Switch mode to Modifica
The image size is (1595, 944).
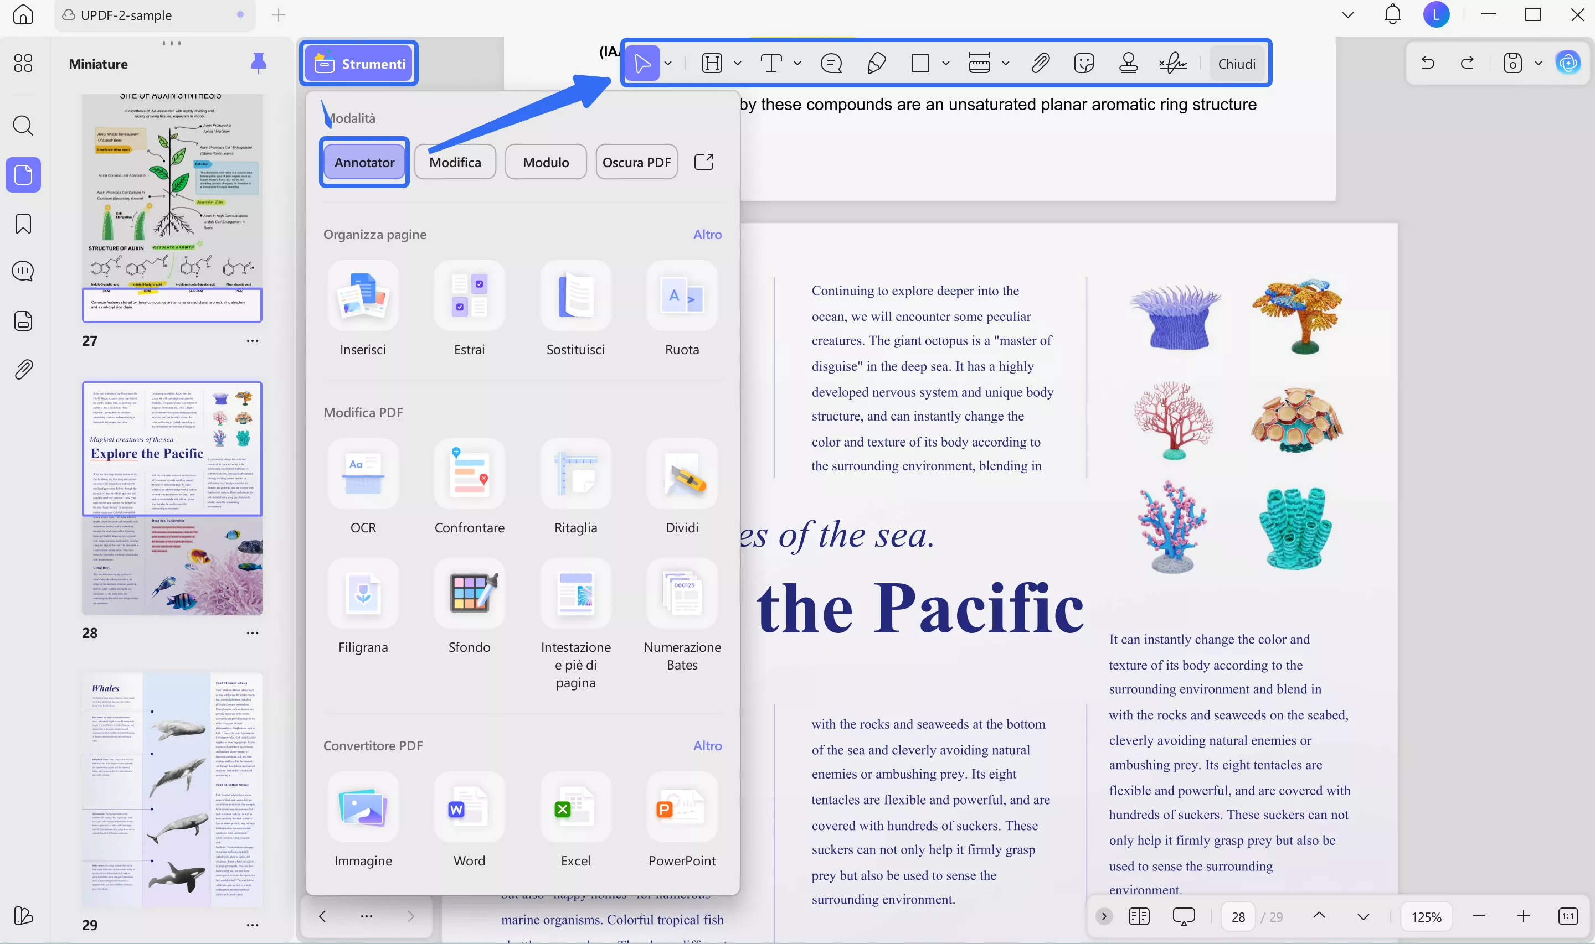pyautogui.click(x=455, y=162)
